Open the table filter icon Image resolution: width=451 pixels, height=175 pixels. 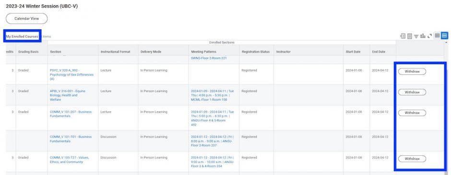point(416,36)
